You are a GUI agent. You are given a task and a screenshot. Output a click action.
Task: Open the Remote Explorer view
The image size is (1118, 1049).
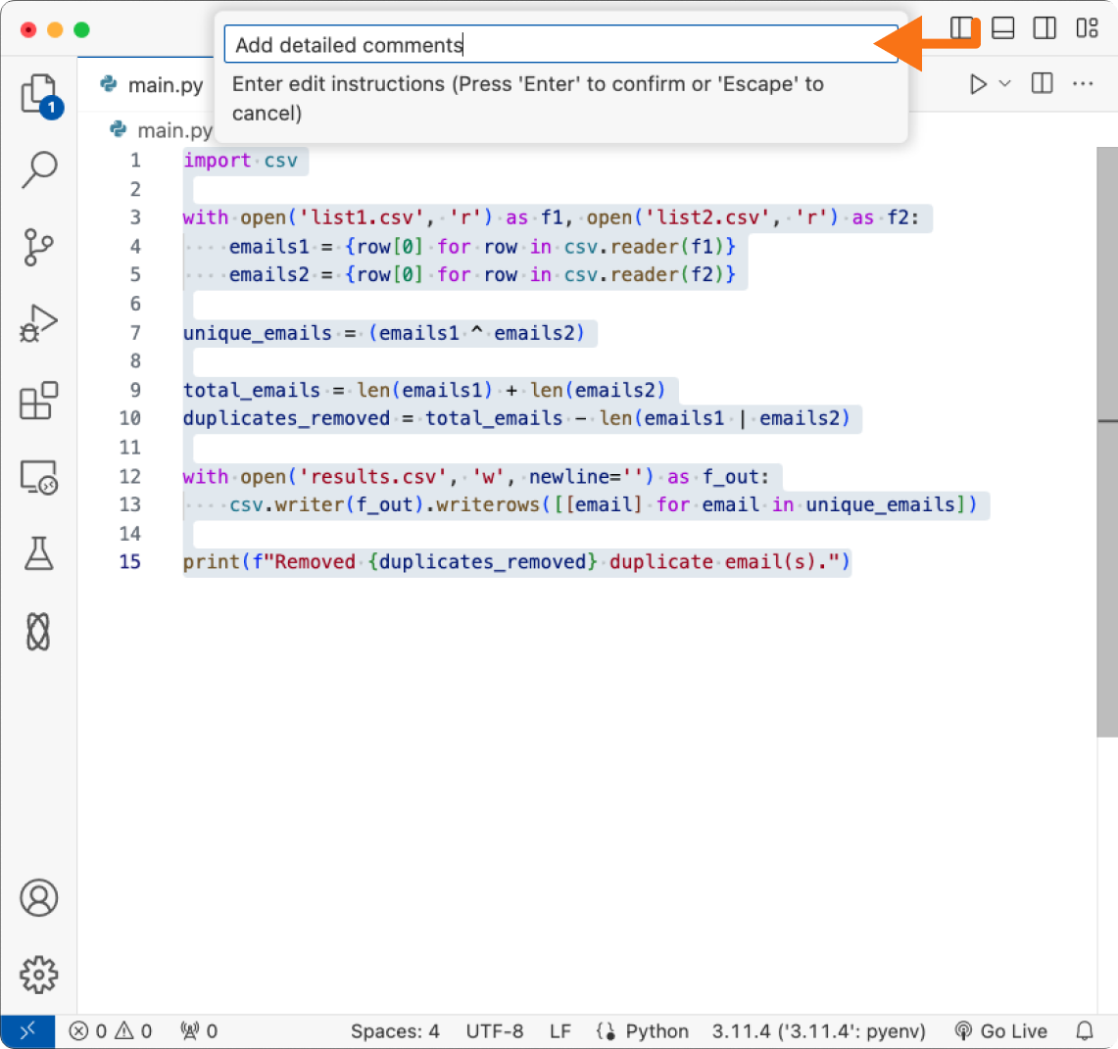38,477
